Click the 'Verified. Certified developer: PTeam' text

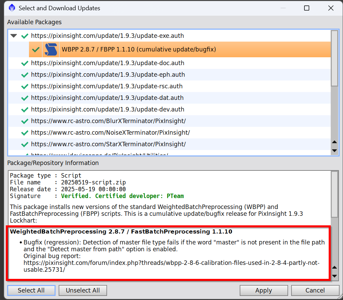(122, 196)
